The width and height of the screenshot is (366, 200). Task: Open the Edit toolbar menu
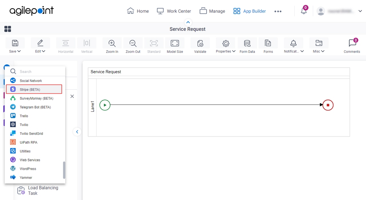(x=40, y=46)
